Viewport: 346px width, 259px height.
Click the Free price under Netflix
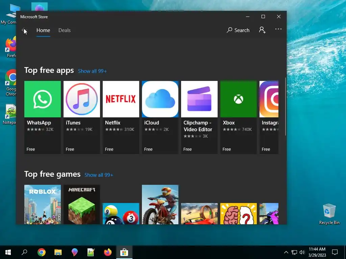point(109,149)
